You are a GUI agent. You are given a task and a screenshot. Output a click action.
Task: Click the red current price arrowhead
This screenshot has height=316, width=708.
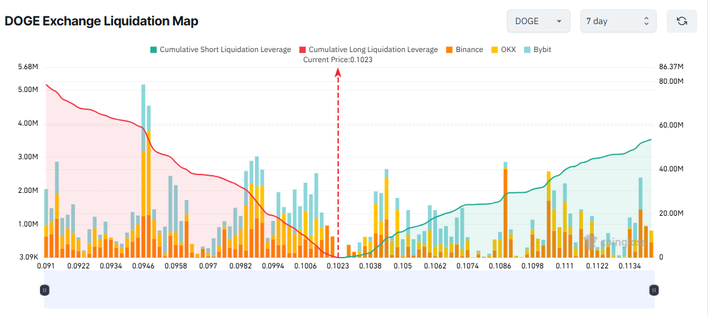click(338, 73)
